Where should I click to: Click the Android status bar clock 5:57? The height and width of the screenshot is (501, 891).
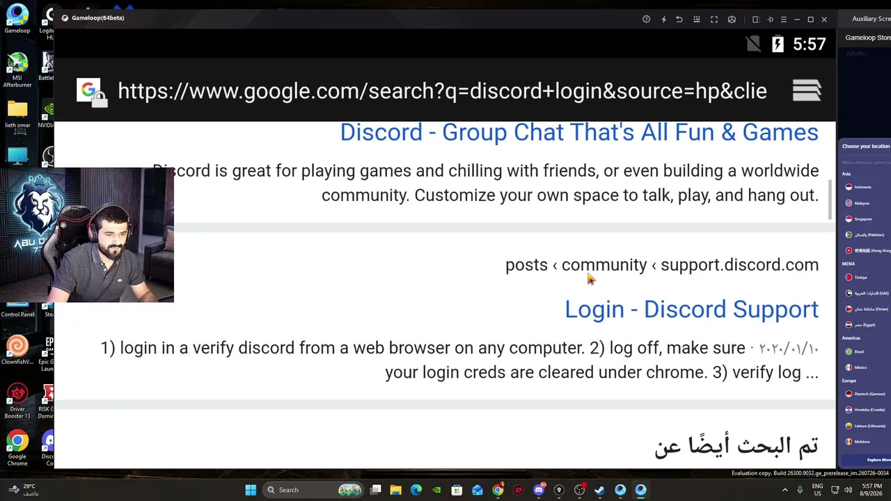(x=809, y=45)
